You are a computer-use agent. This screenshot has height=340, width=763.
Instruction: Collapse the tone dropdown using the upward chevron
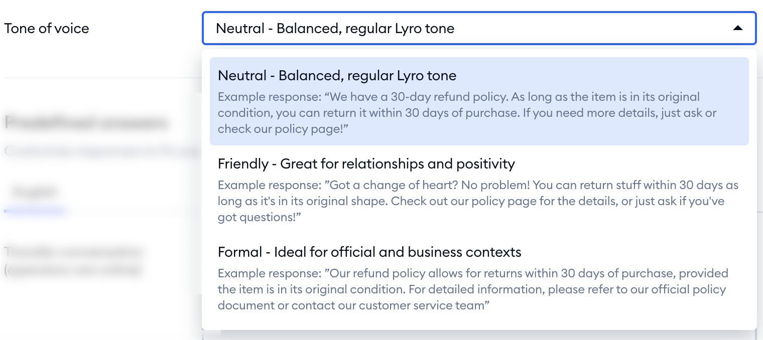[738, 28]
